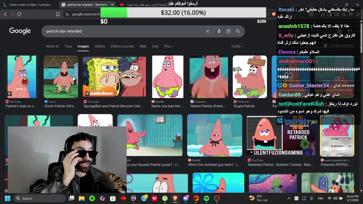The width and height of the screenshot is (363, 204).
Task: Open the Vidéos courtes tab
Action: 122,46
